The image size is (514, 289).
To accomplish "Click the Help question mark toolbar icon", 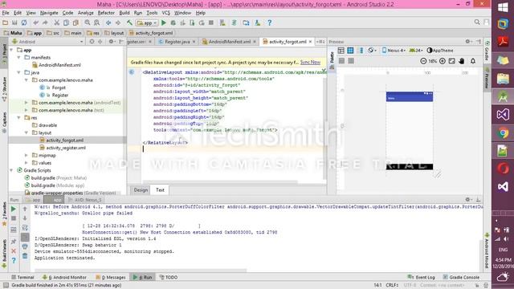I will coord(270,22).
